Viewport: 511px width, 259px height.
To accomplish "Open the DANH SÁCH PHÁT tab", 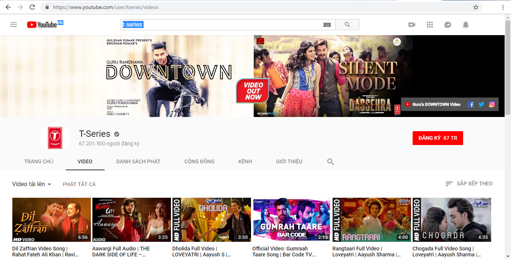I will (x=138, y=161).
